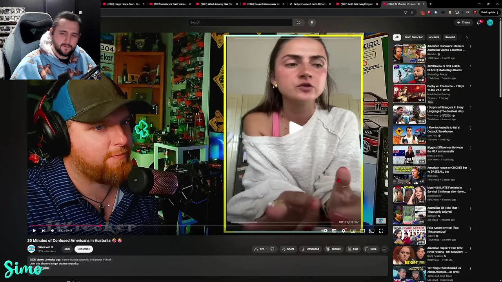Image resolution: width=502 pixels, height=282 pixels.
Task: Enter fullscreen video mode
Action: [x=381, y=231]
